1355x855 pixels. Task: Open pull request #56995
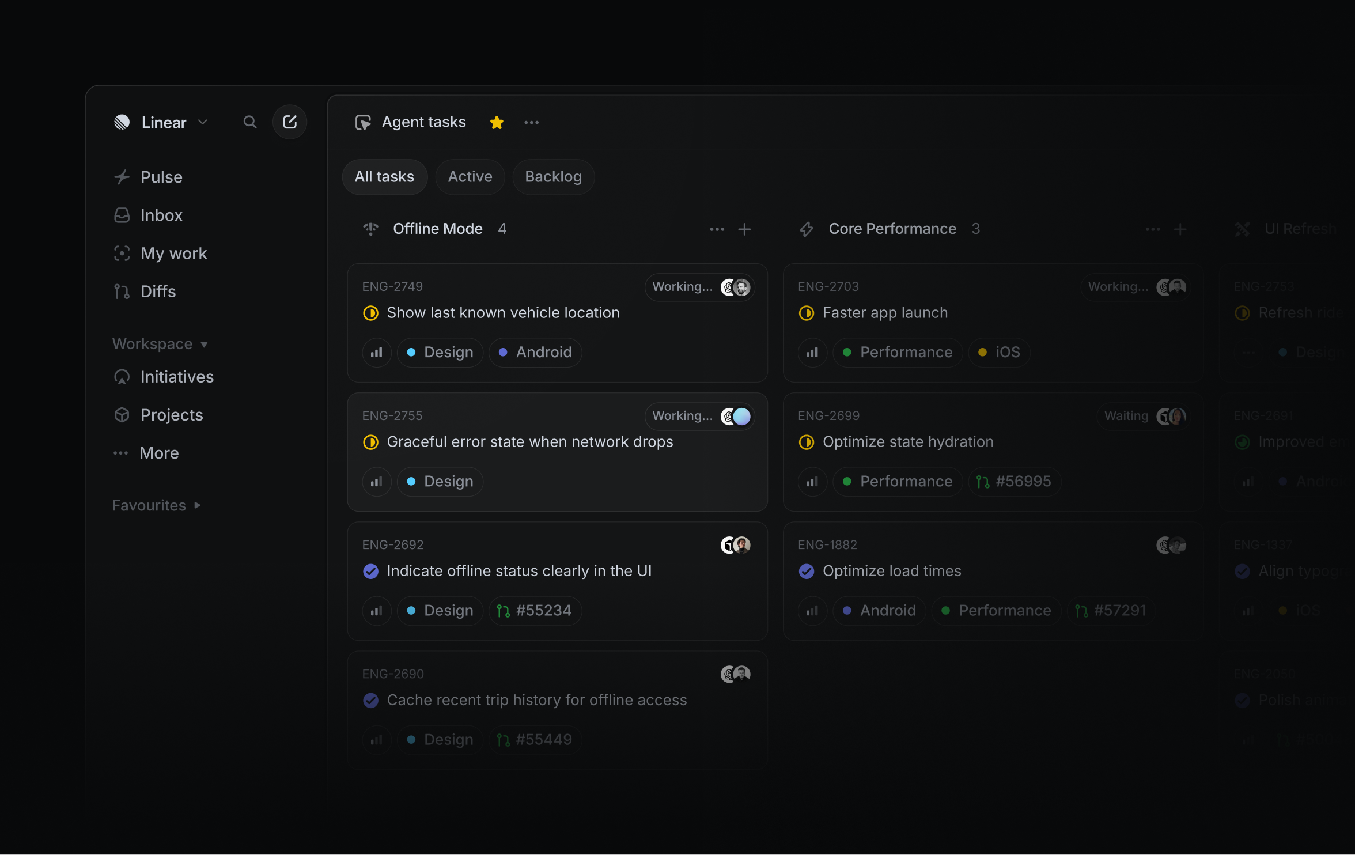click(1015, 482)
